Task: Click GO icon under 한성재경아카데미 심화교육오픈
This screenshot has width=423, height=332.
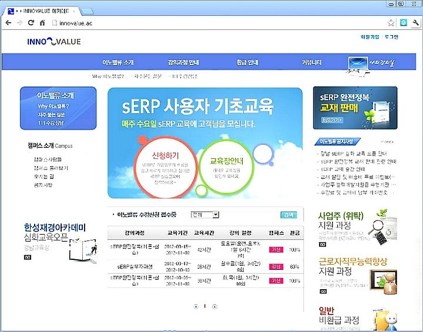Action: click(28, 258)
